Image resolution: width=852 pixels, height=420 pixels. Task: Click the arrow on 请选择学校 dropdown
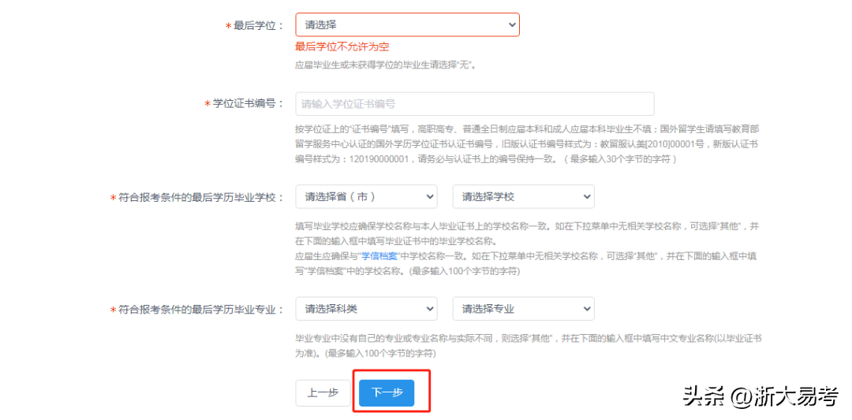pos(586,196)
